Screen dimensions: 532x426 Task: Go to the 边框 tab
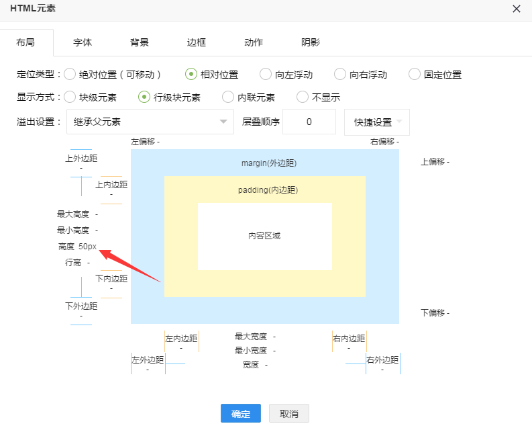197,42
